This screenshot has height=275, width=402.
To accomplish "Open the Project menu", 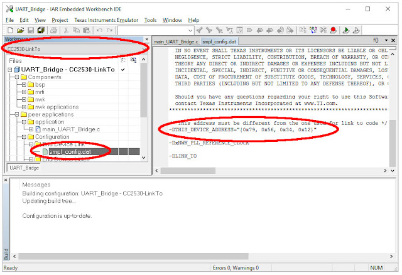I will coord(60,20).
